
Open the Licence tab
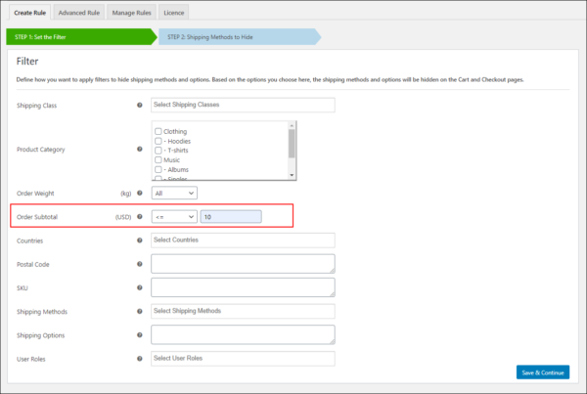coord(174,13)
